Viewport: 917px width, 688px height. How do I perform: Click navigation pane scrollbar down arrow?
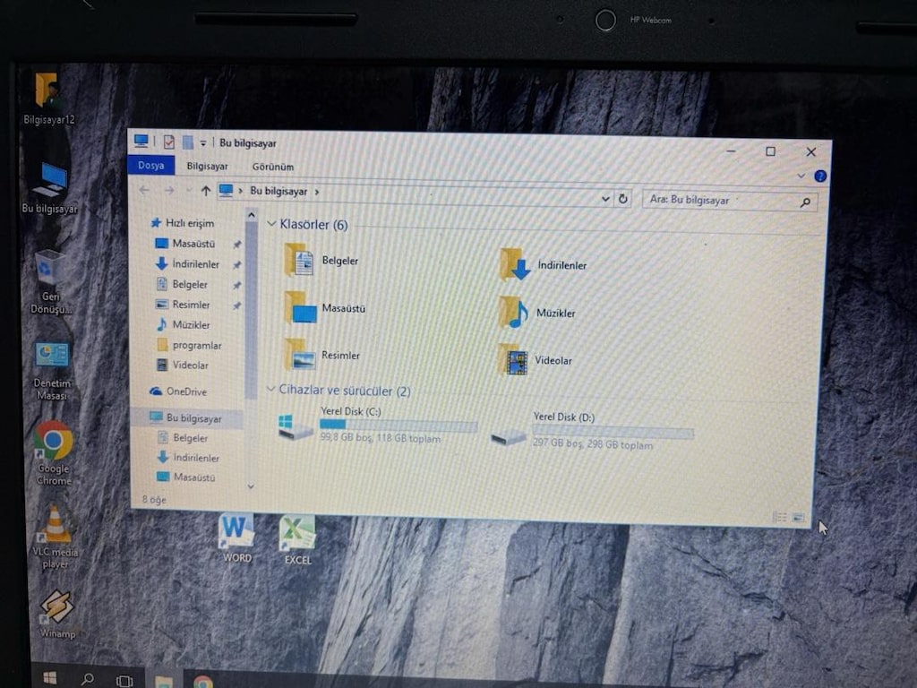tap(251, 486)
